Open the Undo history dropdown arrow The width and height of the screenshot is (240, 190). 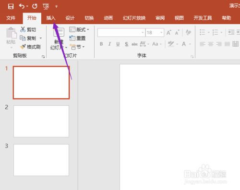coord(27,6)
